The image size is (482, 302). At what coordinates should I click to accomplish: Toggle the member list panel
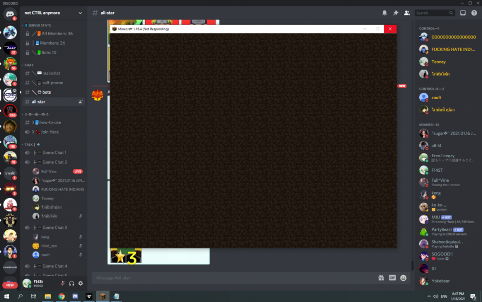pyautogui.click(x=407, y=13)
